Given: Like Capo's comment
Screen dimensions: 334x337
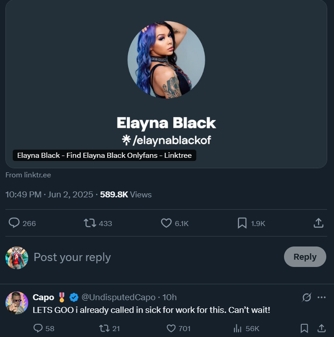Looking at the screenshot, I should click(x=171, y=328).
